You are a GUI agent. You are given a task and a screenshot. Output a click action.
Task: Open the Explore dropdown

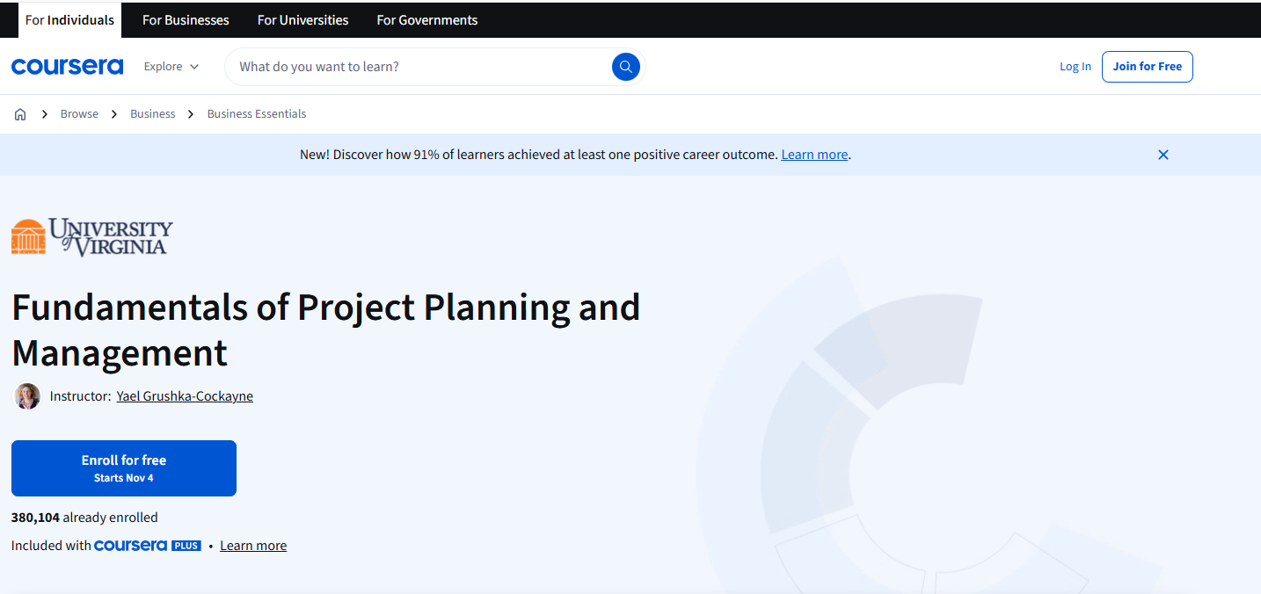tap(171, 66)
